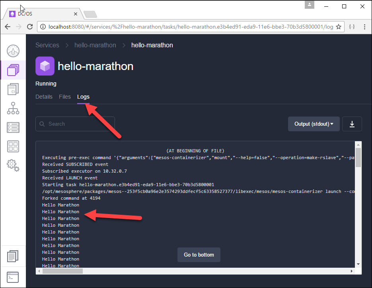Switch to the Details tab
Image resolution: width=372 pixels, height=288 pixels.
tap(44, 97)
